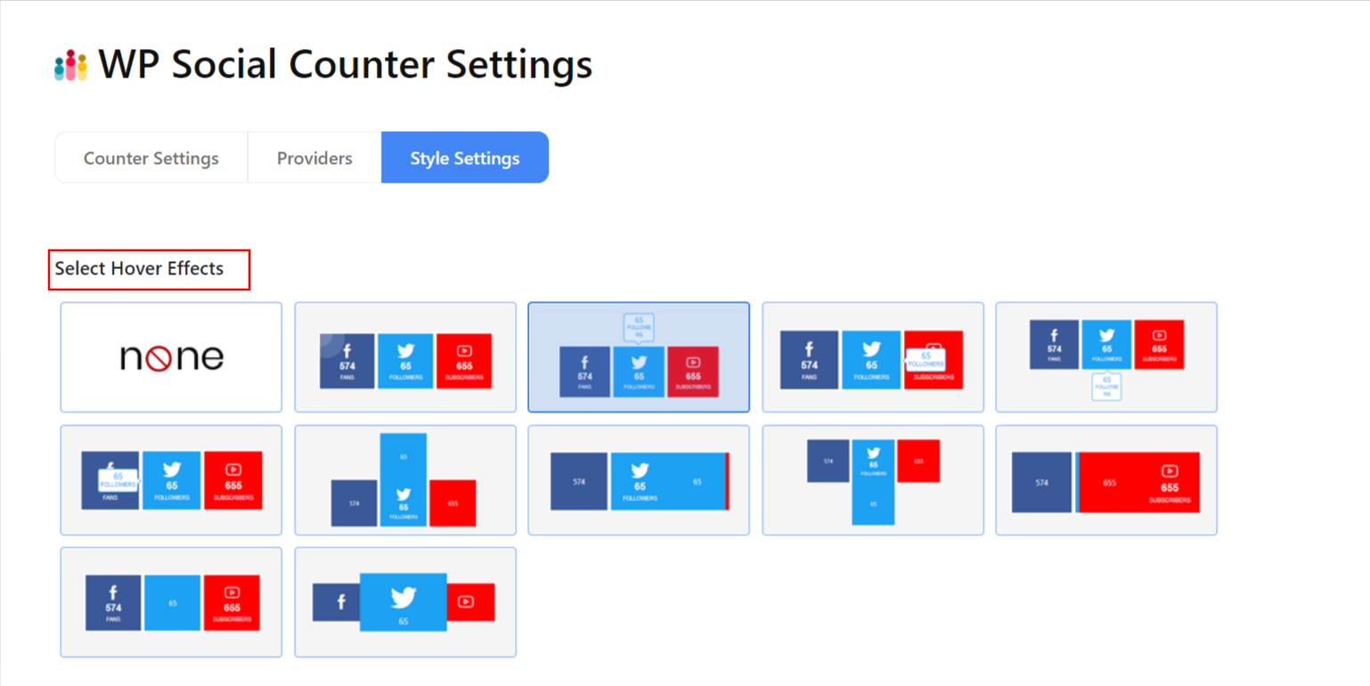Switch to the Counter Settings tab
Image resolution: width=1370 pixels, height=686 pixels.
click(x=151, y=158)
